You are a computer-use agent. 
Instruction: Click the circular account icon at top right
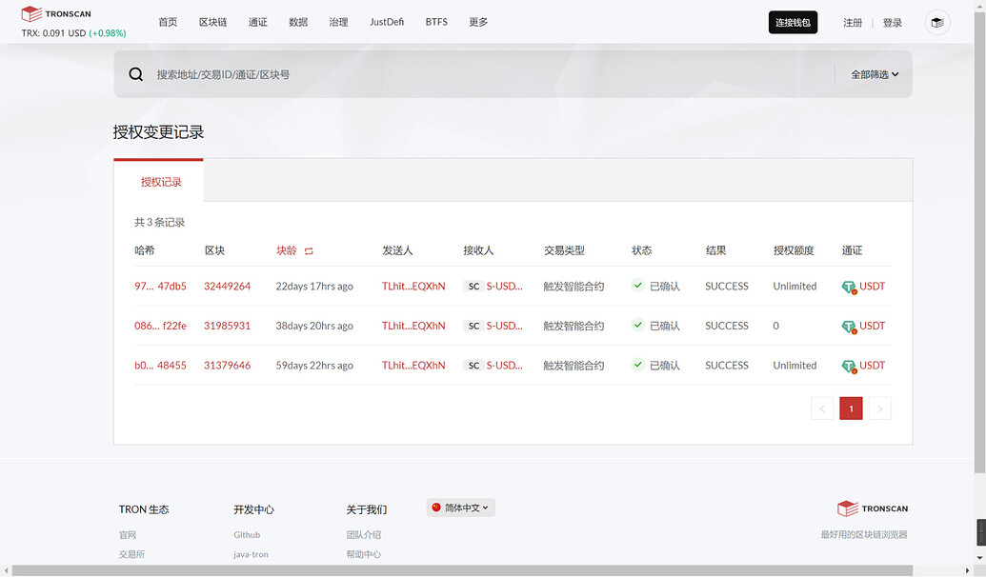[936, 22]
